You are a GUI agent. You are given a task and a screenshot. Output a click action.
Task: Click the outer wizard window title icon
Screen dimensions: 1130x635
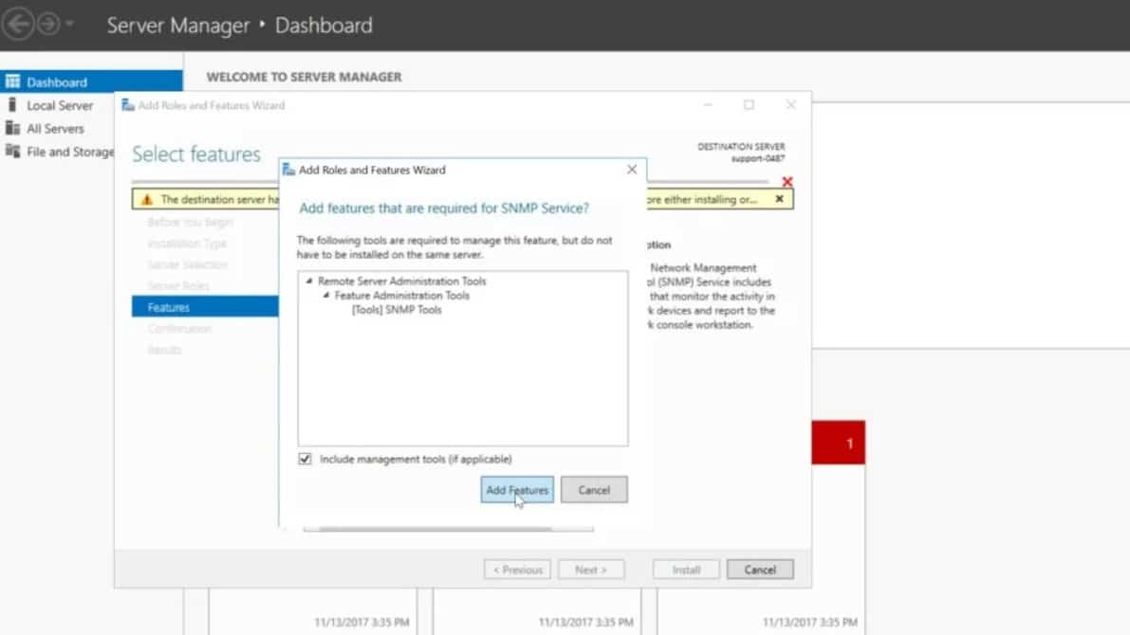point(128,105)
